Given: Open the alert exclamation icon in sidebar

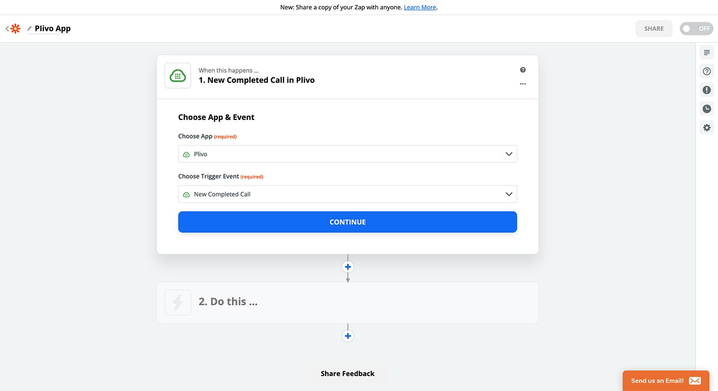Looking at the screenshot, I should [707, 90].
